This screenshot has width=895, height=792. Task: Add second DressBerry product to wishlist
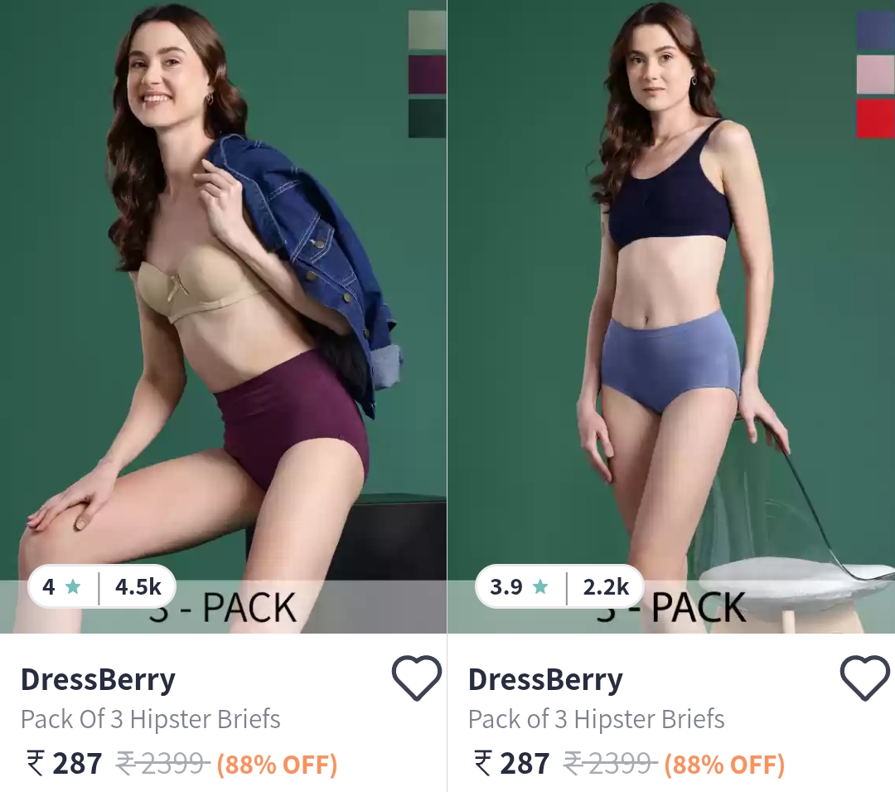(x=864, y=678)
